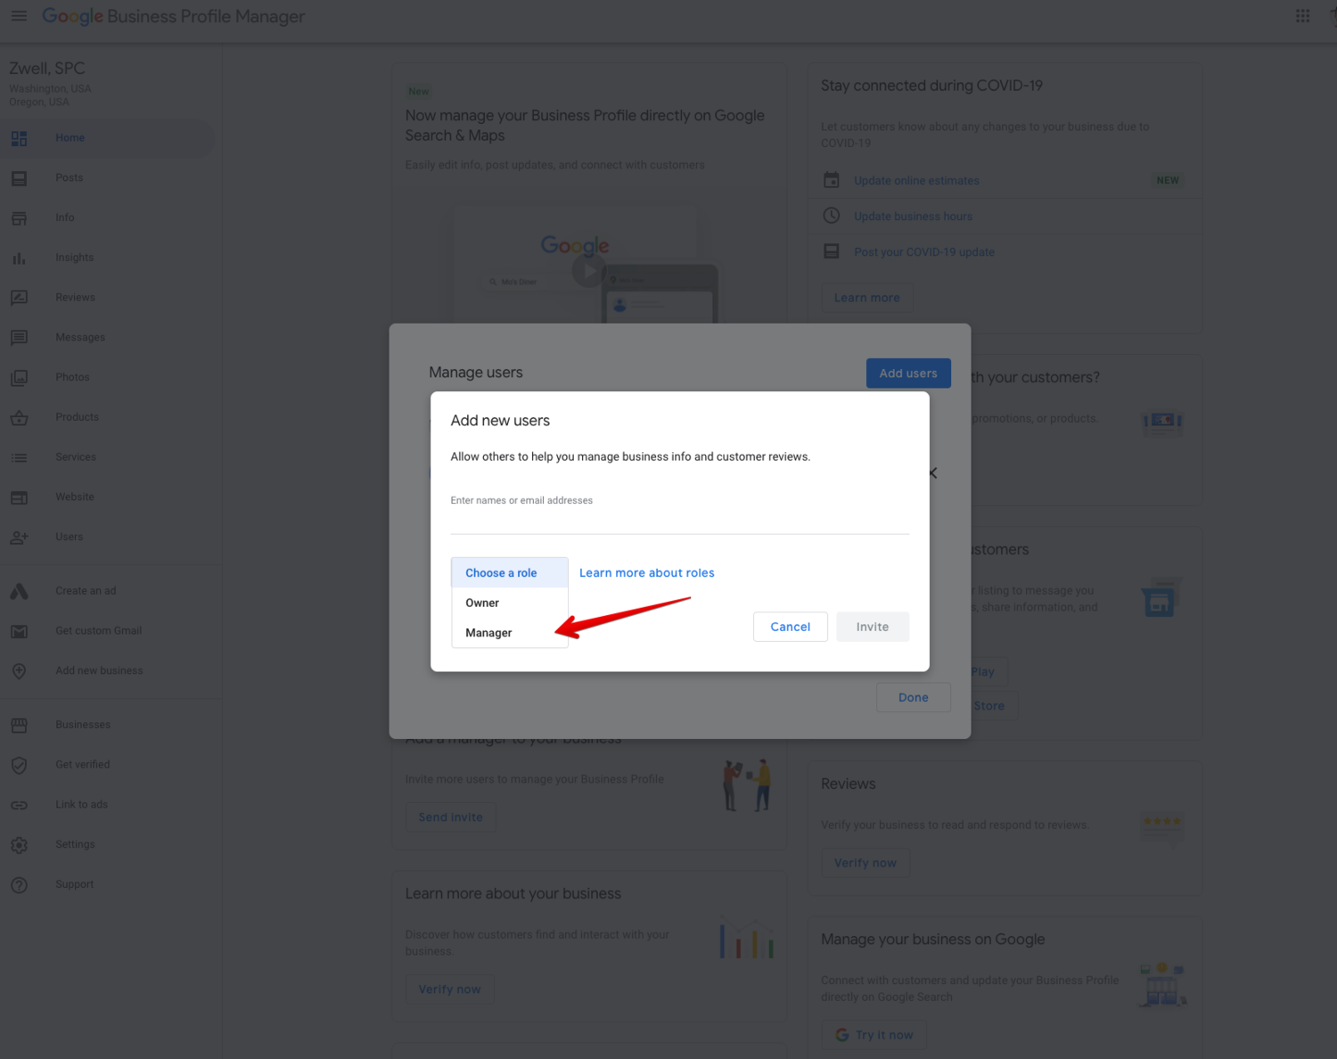Viewport: 1337px width, 1059px height.
Task: Click Update business hours link
Action: point(913,217)
